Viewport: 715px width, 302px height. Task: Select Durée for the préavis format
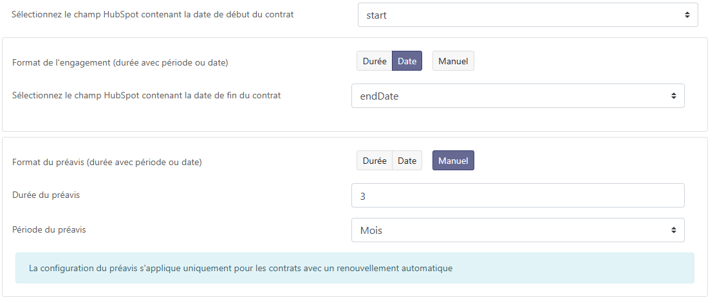(x=375, y=161)
